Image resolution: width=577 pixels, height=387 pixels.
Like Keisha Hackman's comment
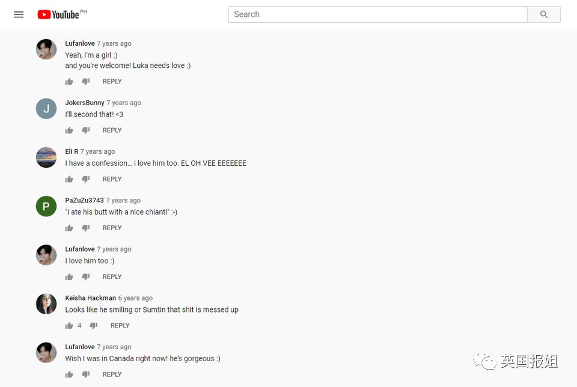pos(69,326)
